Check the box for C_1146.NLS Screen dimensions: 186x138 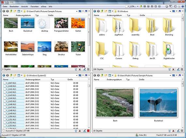[5, 104]
